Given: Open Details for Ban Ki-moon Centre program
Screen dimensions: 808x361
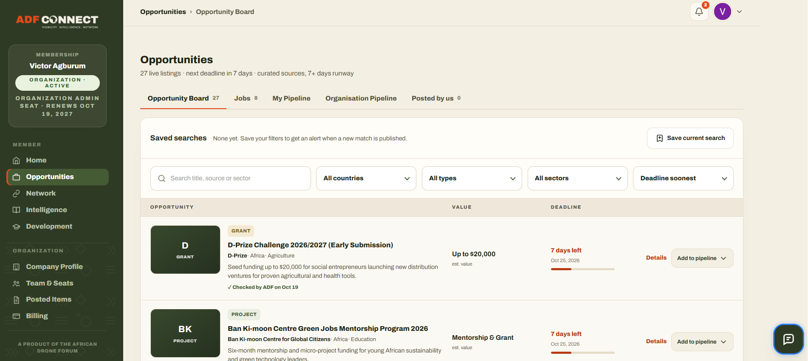Looking at the screenshot, I should pyautogui.click(x=656, y=341).
